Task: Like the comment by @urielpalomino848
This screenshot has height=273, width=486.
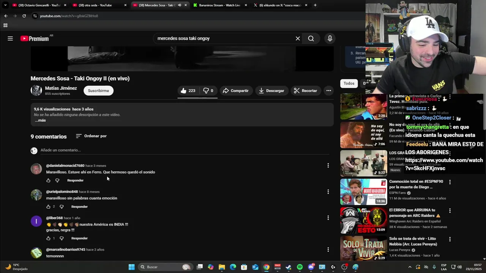Action: pos(48,207)
